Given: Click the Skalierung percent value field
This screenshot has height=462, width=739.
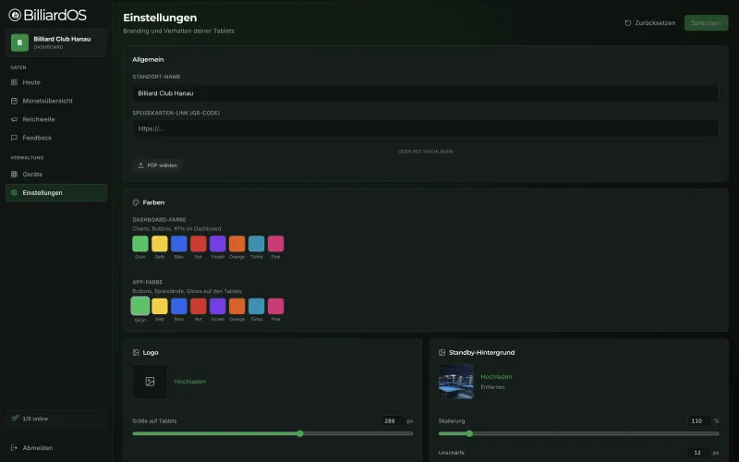Looking at the screenshot, I should [699, 421].
